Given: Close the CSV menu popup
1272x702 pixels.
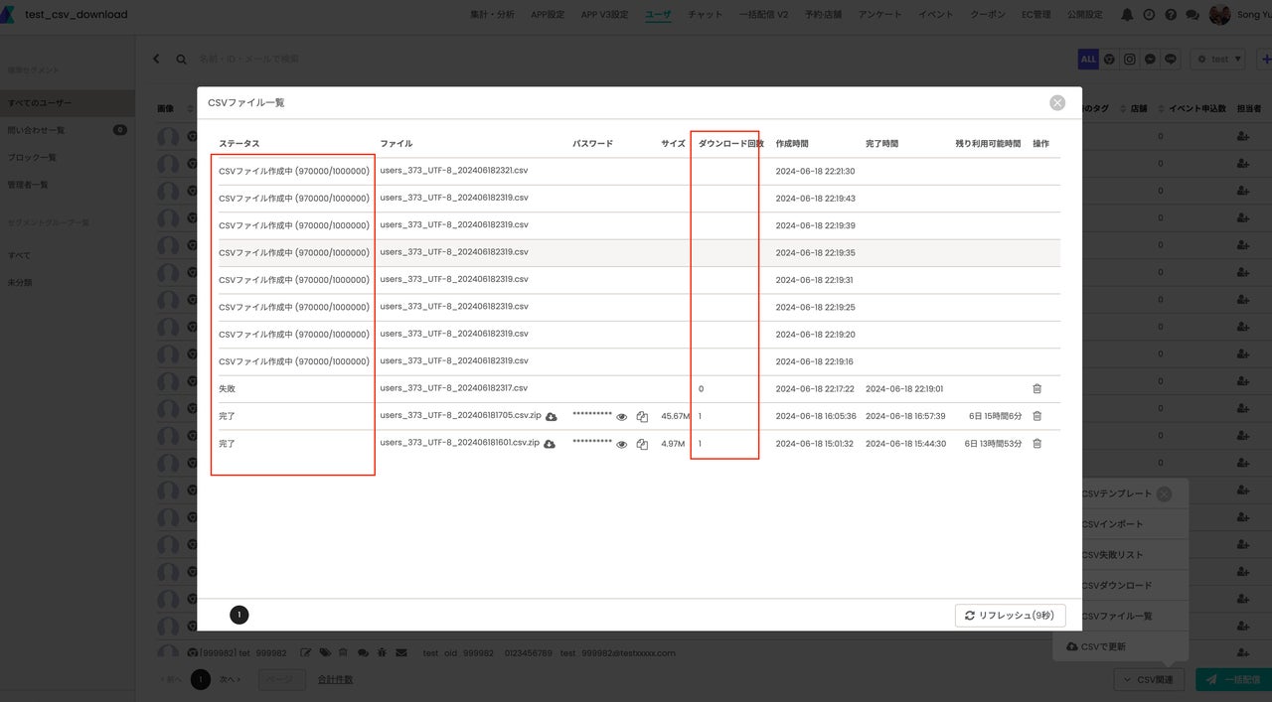Looking at the screenshot, I should point(1164,493).
